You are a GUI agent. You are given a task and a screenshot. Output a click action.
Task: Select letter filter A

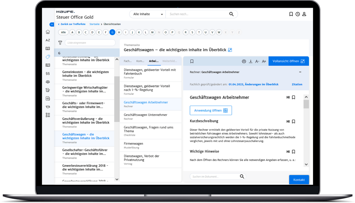(x=72, y=32)
